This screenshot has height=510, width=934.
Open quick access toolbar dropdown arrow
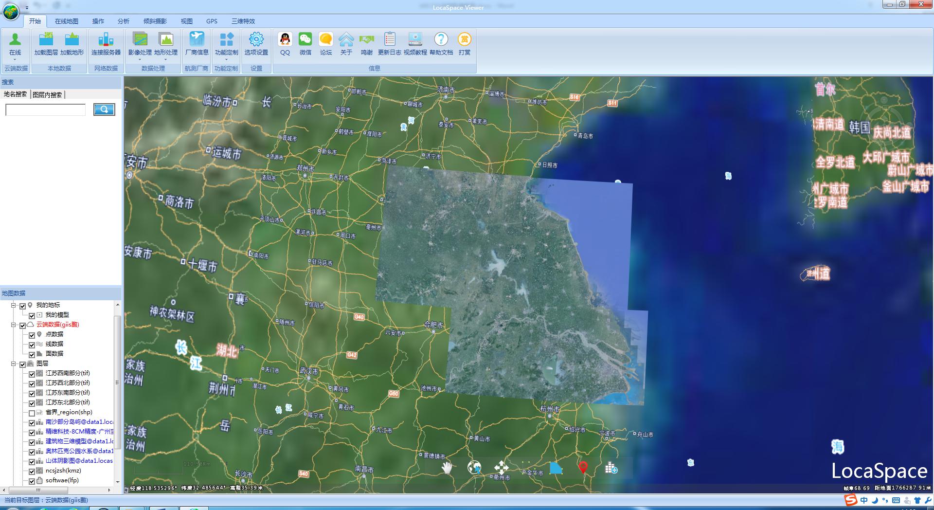click(27, 8)
